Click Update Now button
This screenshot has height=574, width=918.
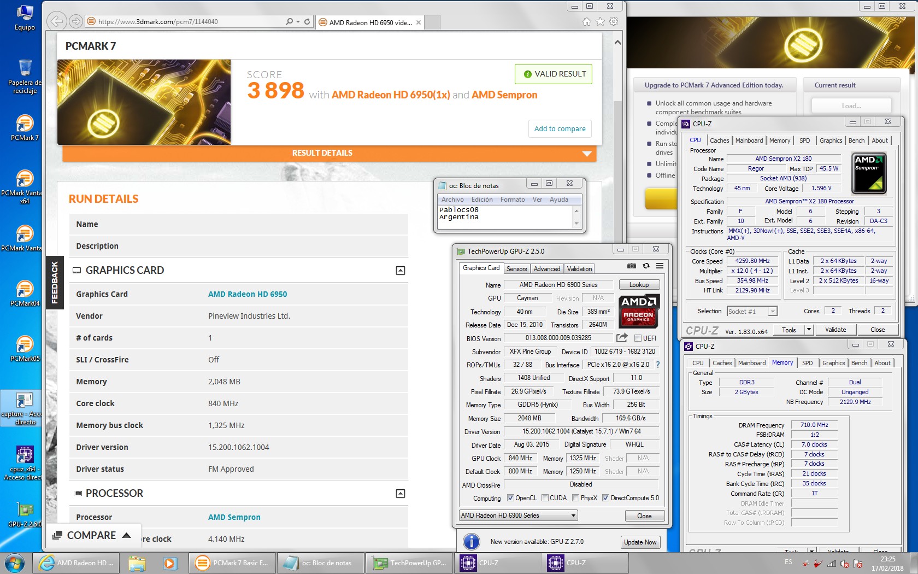[640, 542]
